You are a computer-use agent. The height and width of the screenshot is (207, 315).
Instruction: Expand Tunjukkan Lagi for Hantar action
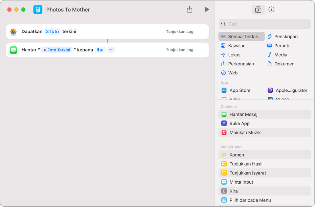180,50
